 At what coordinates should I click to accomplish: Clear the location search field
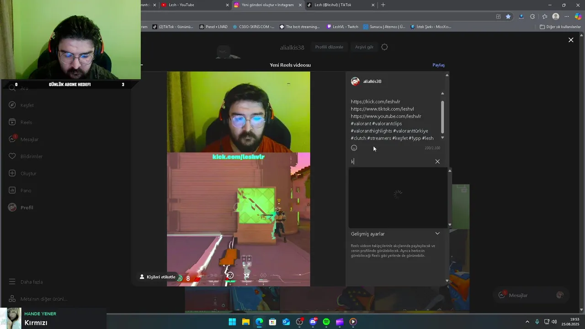click(x=437, y=161)
